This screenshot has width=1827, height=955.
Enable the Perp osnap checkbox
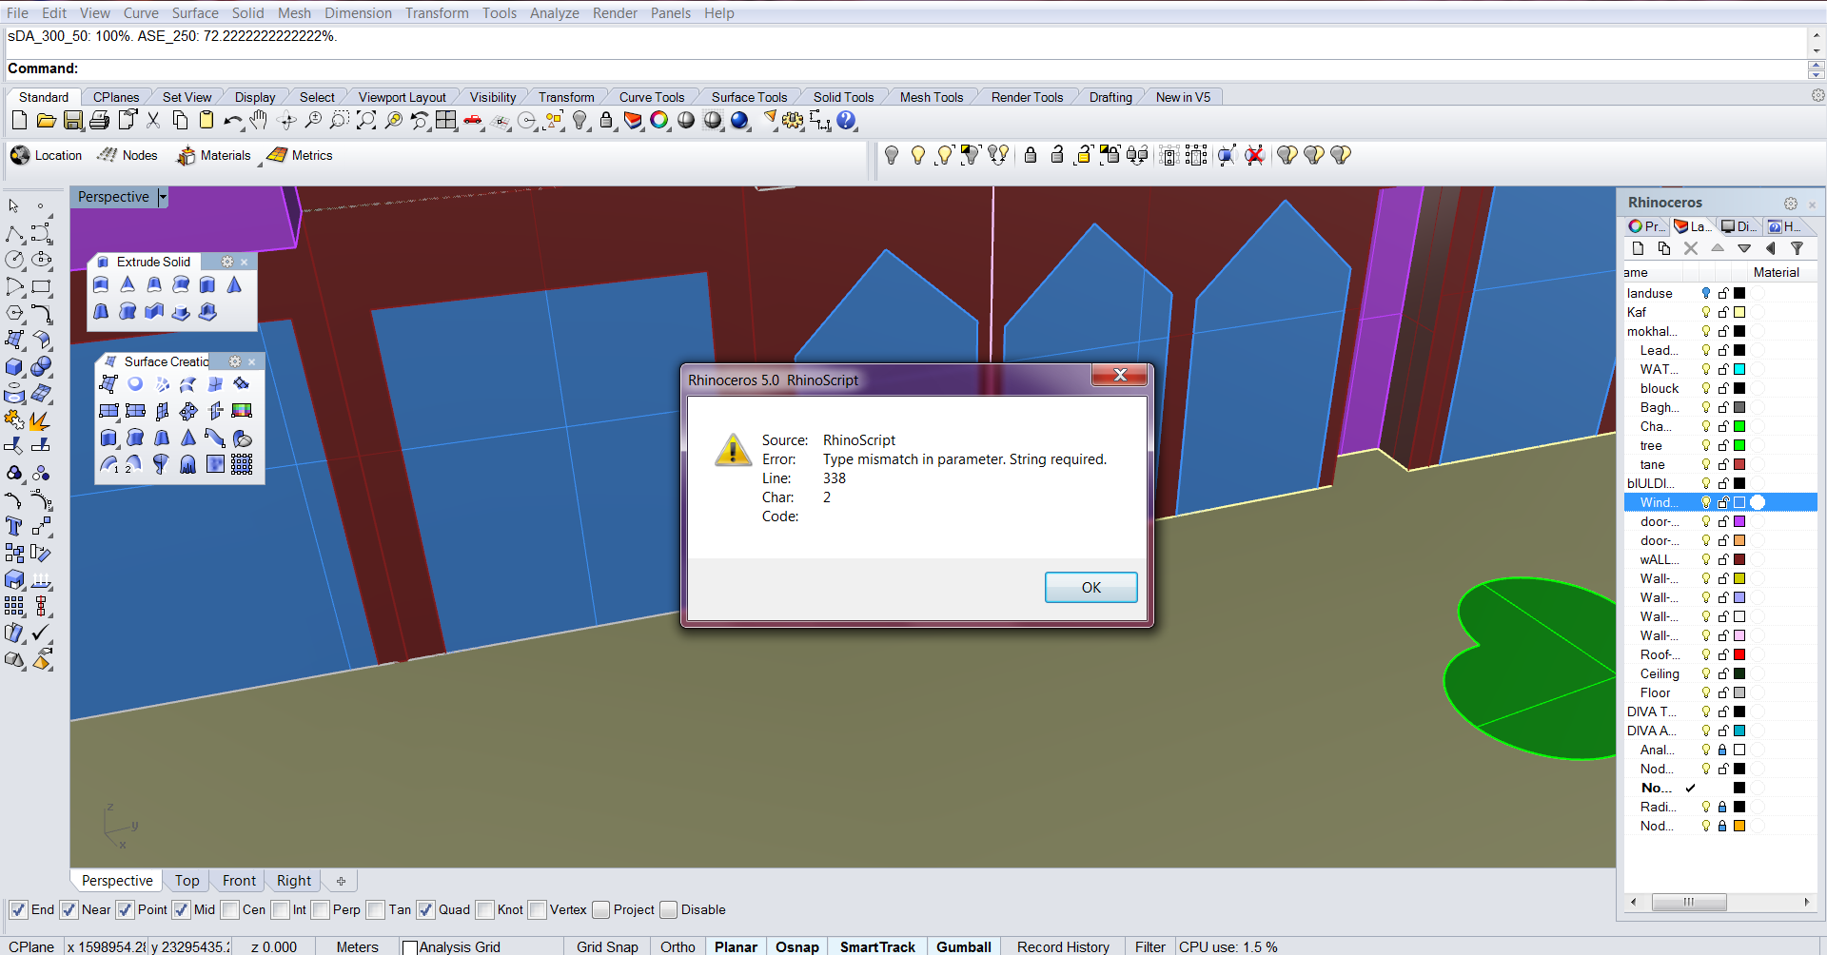pyautogui.click(x=320, y=910)
